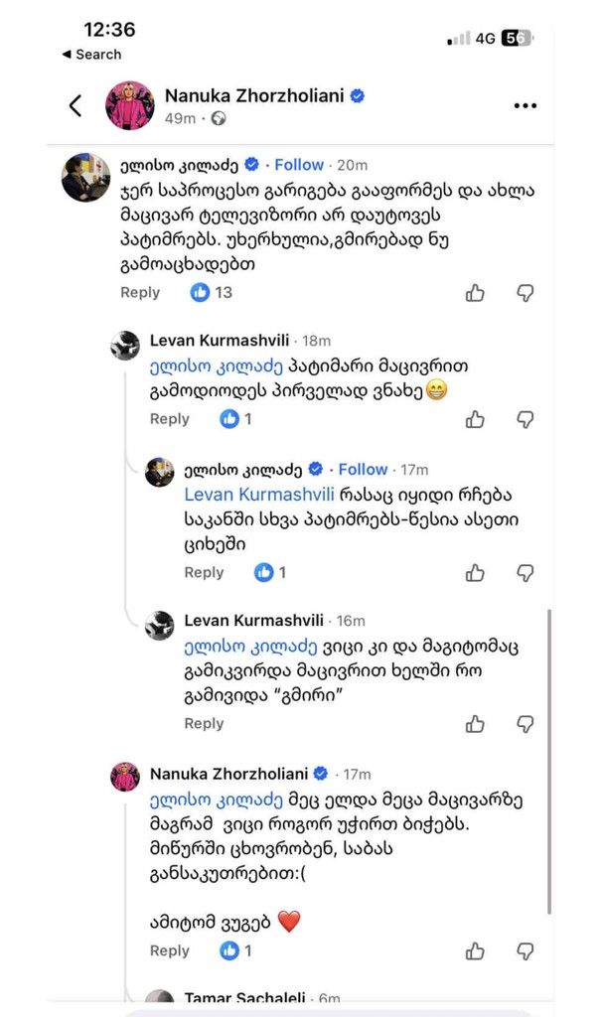Click thumbs-down on ელისო კილაძე's first comment
The width and height of the screenshot is (602, 1017).
click(x=525, y=292)
